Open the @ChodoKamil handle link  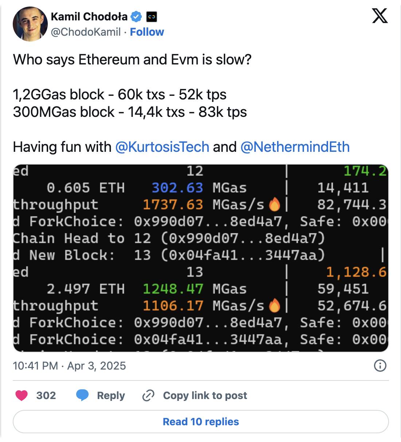pos(86,32)
